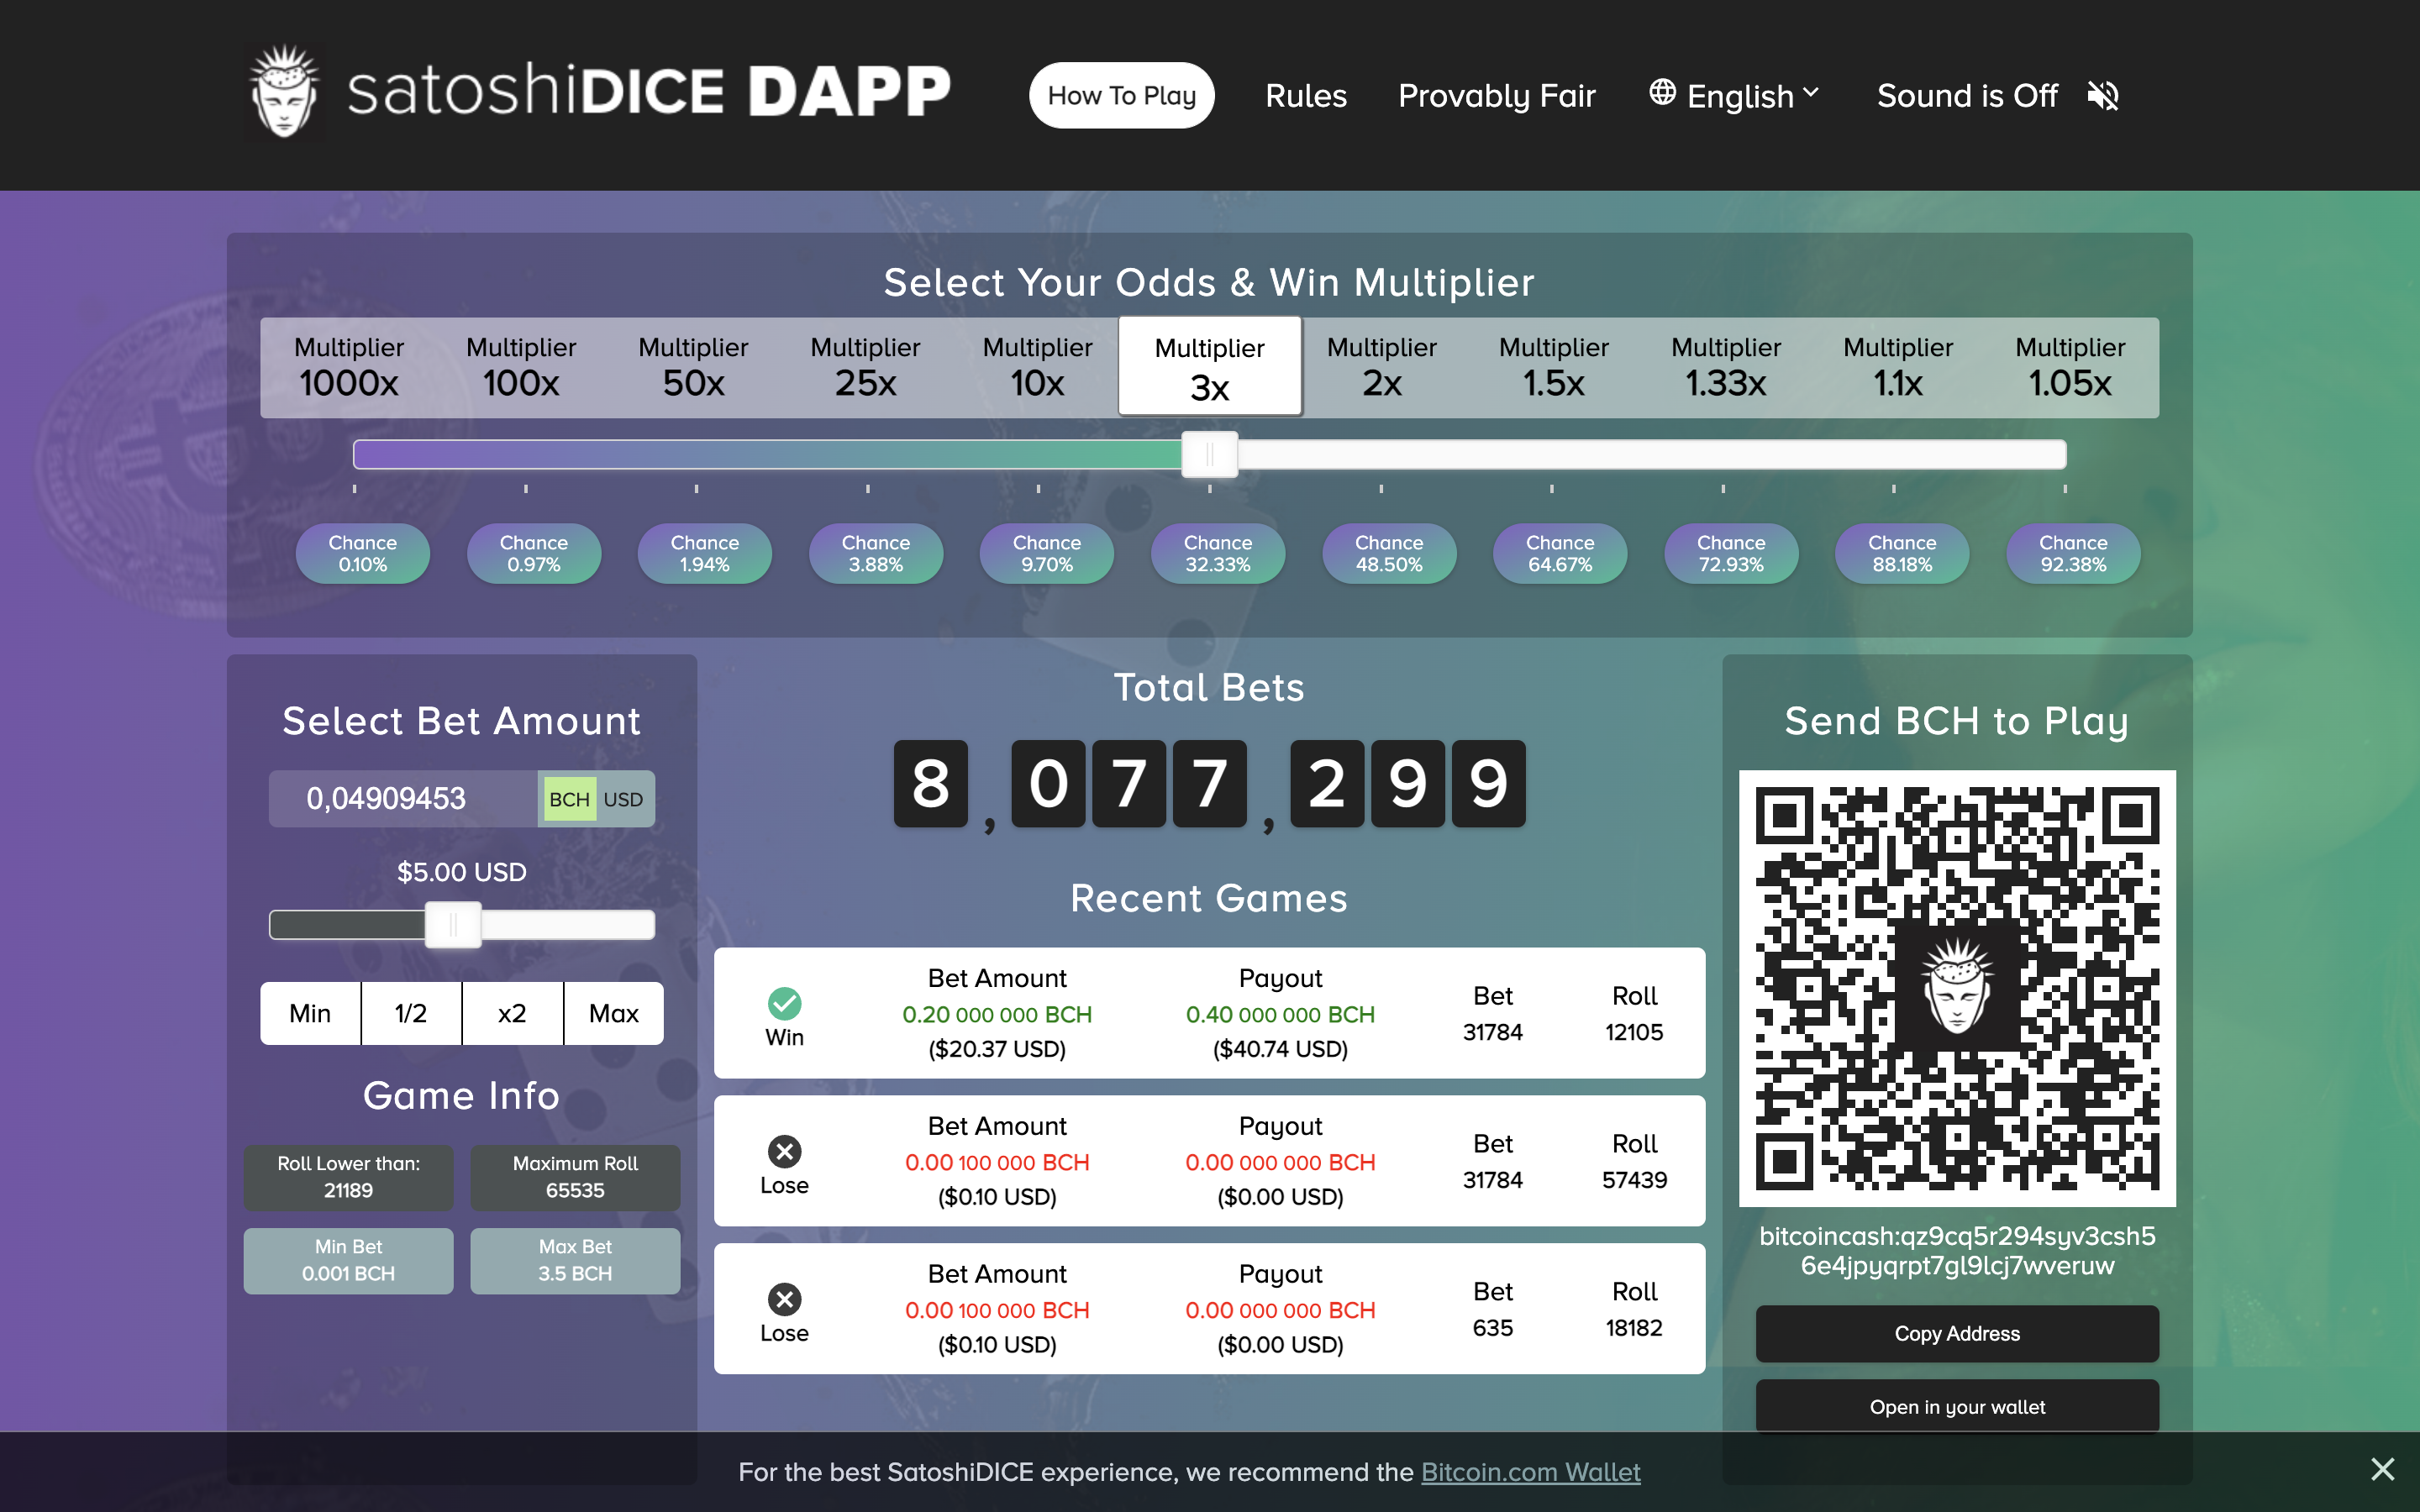The width and height of the screenshot is (2420, 1512).
Task: Click the bet amount slider handle
Action: tap(453, 924)
